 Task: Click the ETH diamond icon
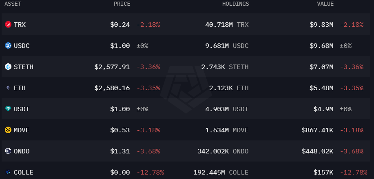8,88
